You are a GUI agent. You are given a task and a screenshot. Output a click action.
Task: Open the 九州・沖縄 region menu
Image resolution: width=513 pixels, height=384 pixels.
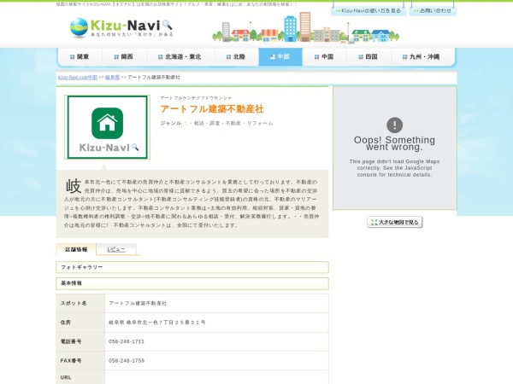[x=422, y=57]
